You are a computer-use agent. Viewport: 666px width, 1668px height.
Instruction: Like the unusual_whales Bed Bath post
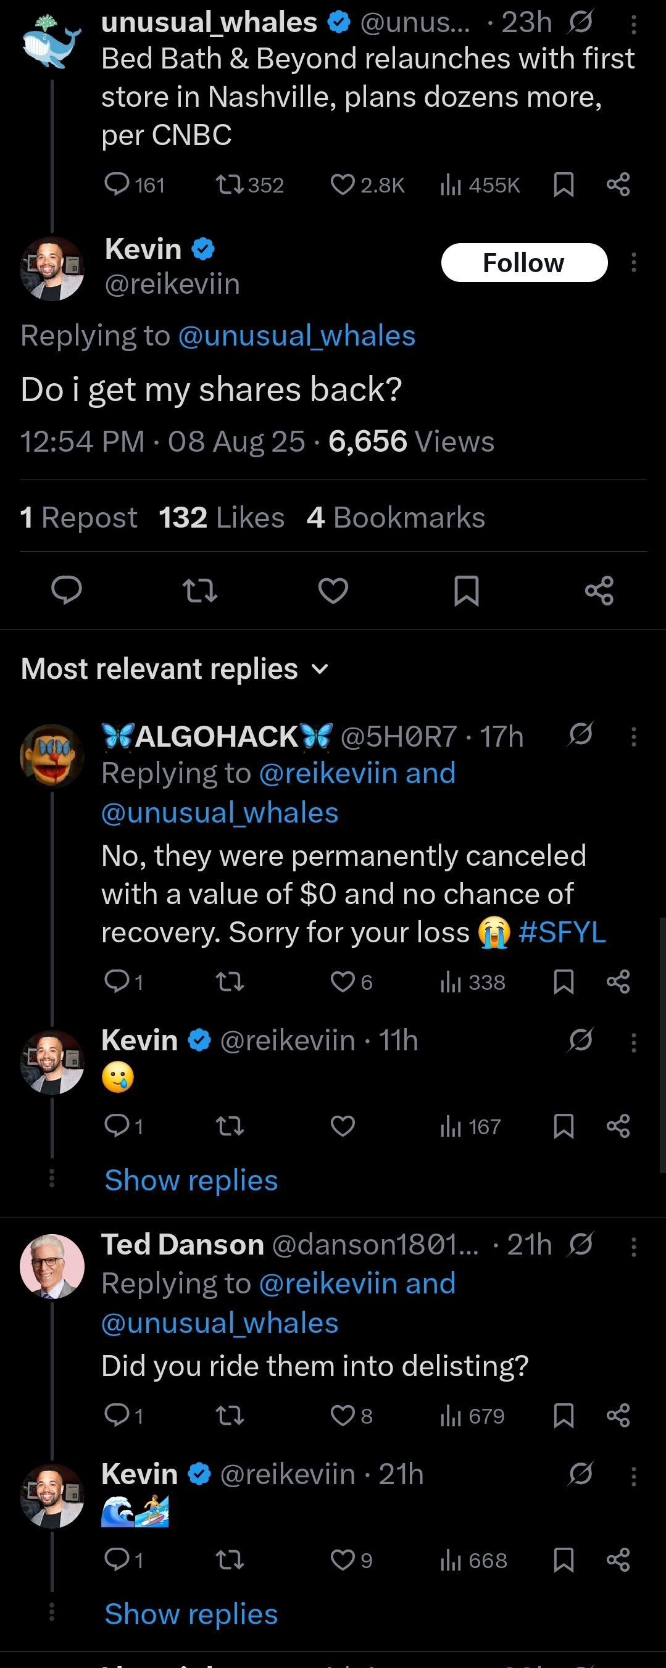coord(342,185)
